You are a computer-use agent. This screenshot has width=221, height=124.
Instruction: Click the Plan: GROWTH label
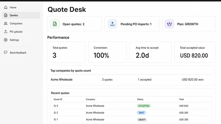(188, 24)
